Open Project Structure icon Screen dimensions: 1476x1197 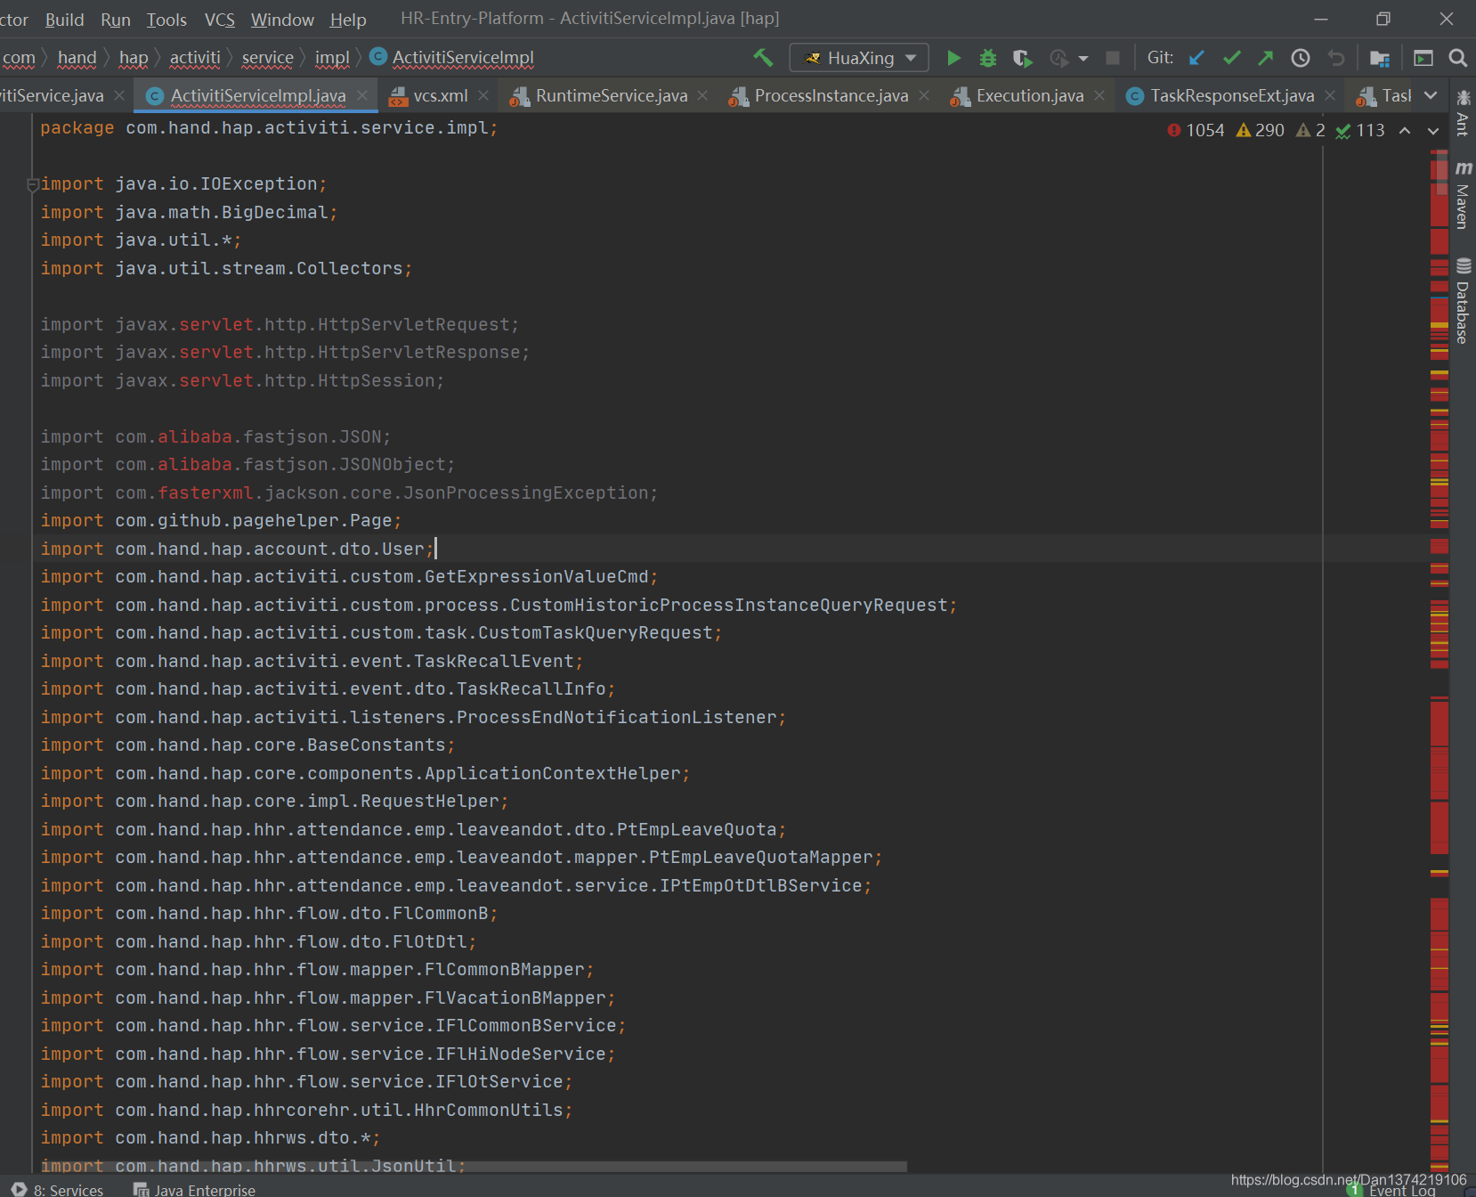point(1380,58)
